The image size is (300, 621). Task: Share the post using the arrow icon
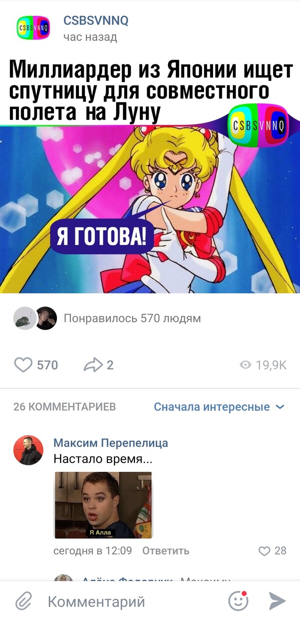(93, 365)
